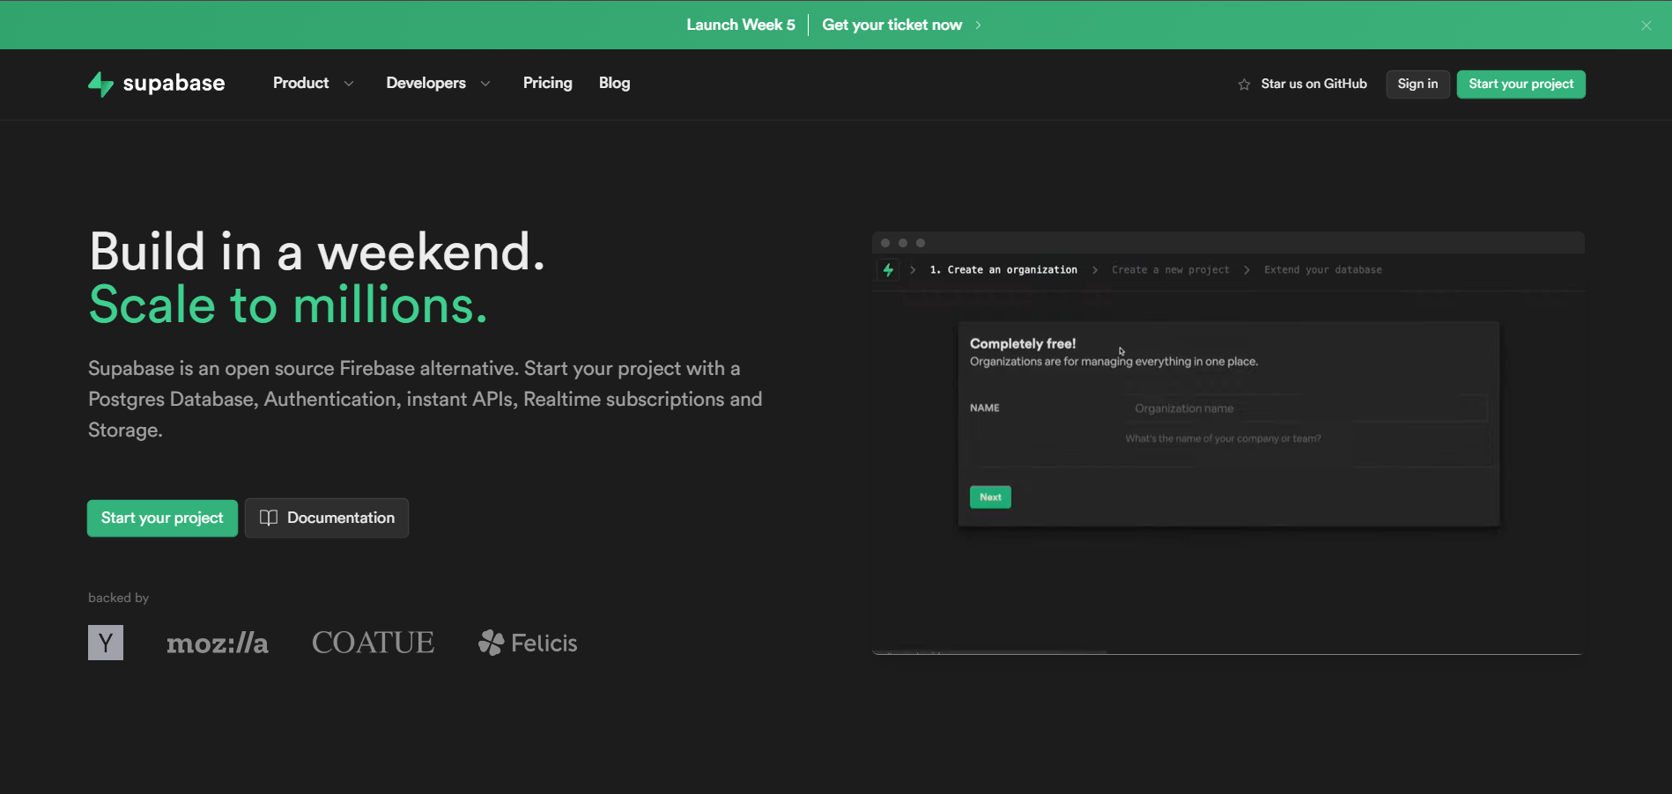Click the Felicis clover logo
1672x794 pixels.
coord(491,643)
